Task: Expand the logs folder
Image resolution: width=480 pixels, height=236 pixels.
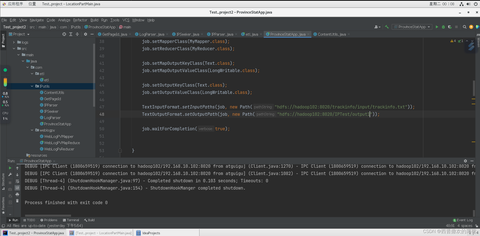Action: pos(14,42)
